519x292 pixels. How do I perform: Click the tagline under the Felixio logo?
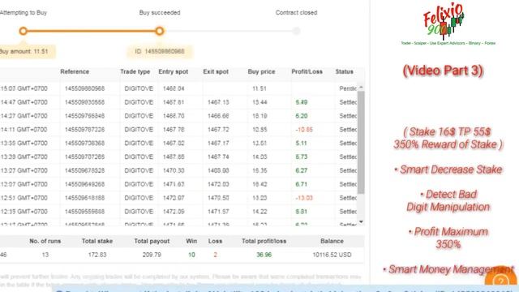click(x=448, y=43)
